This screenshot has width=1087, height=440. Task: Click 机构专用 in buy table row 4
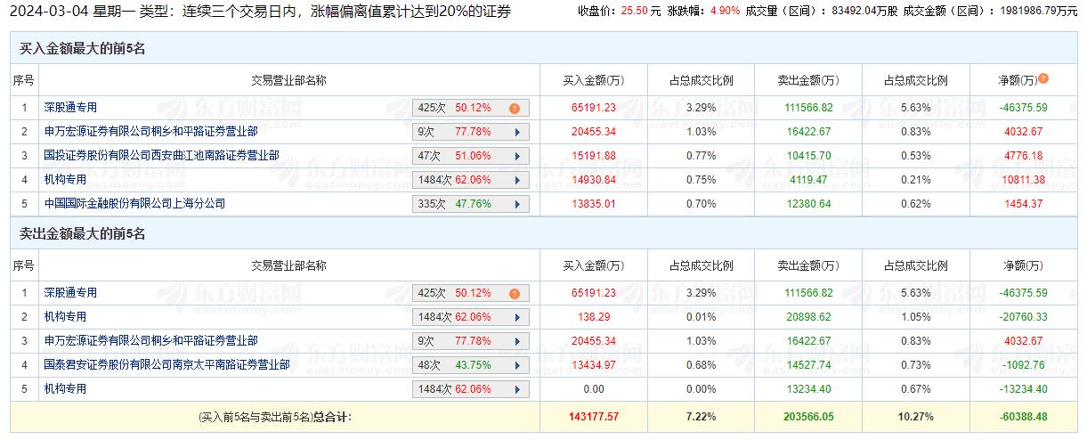point(65,180)
